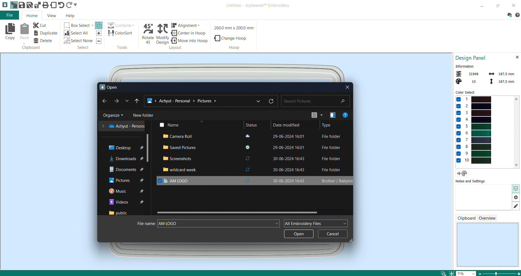Screen dimensions: 521x276
Task: Uncheck color 5 checkbox in Color Select
Action: [459, 126]
